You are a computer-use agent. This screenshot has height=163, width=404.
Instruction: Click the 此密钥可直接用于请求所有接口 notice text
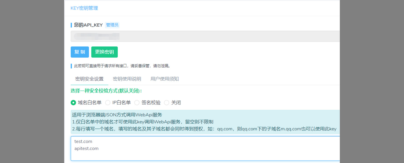(122, 66)
